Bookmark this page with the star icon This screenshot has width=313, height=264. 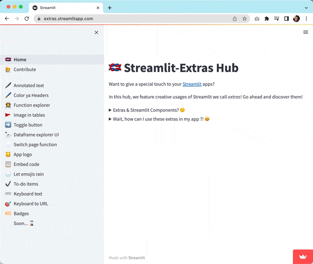tap(245, 18)
